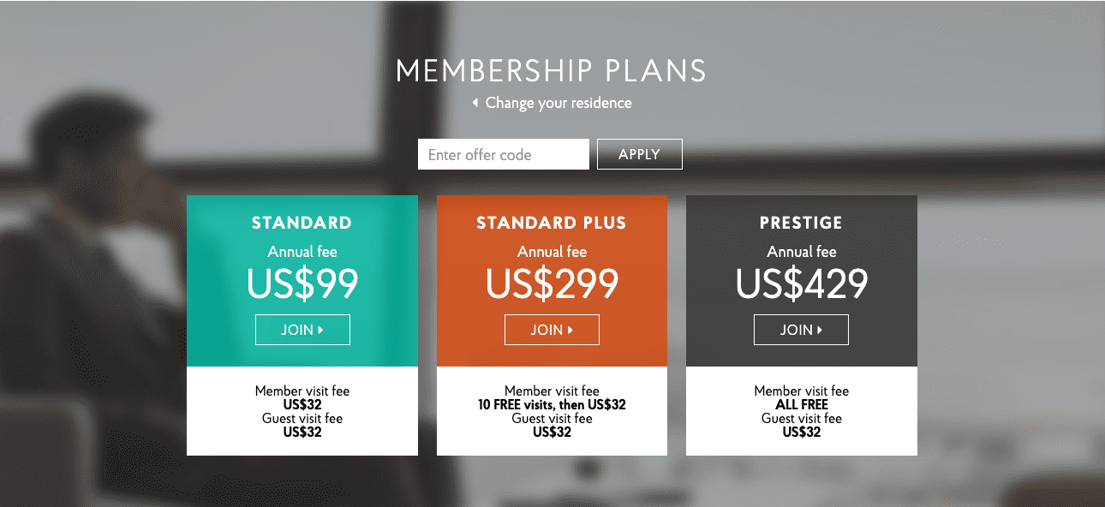This screenshot has height=507, width=1105.
Task: Click Standard's guest visit fee US$32 text
Action: click(x=302, y=432)
